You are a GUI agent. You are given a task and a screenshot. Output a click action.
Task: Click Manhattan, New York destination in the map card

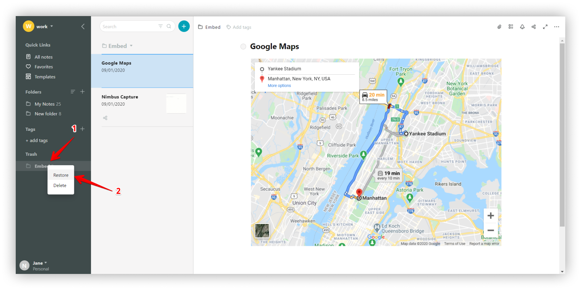click(299, 79)
